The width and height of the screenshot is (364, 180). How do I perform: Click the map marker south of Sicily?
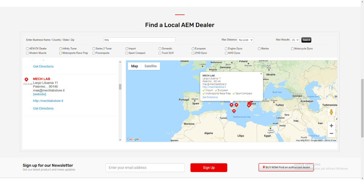[234, 111]
